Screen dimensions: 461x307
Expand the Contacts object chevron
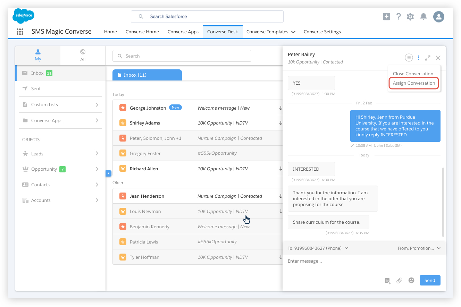(97, 185)
